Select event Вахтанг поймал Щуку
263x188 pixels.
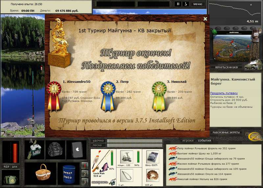[x=199, y=153]
